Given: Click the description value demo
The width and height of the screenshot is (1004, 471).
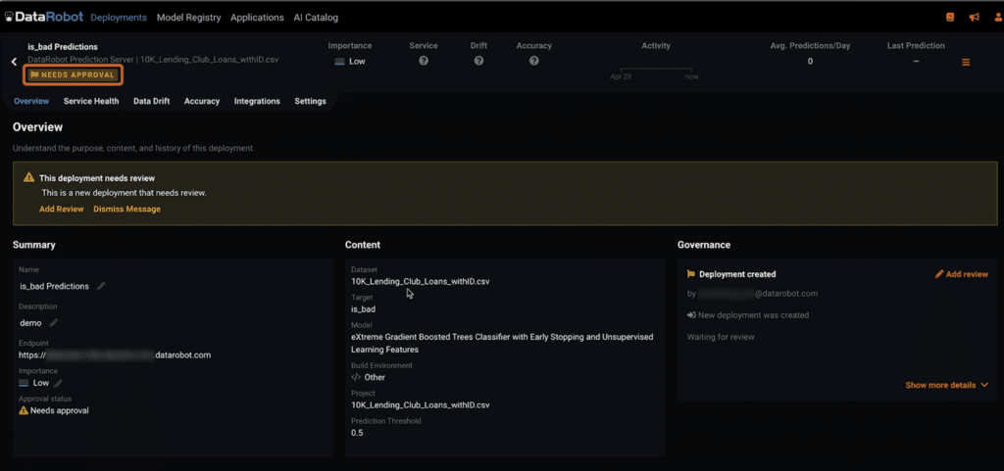Looking at the screenshot, I should 30,323.
